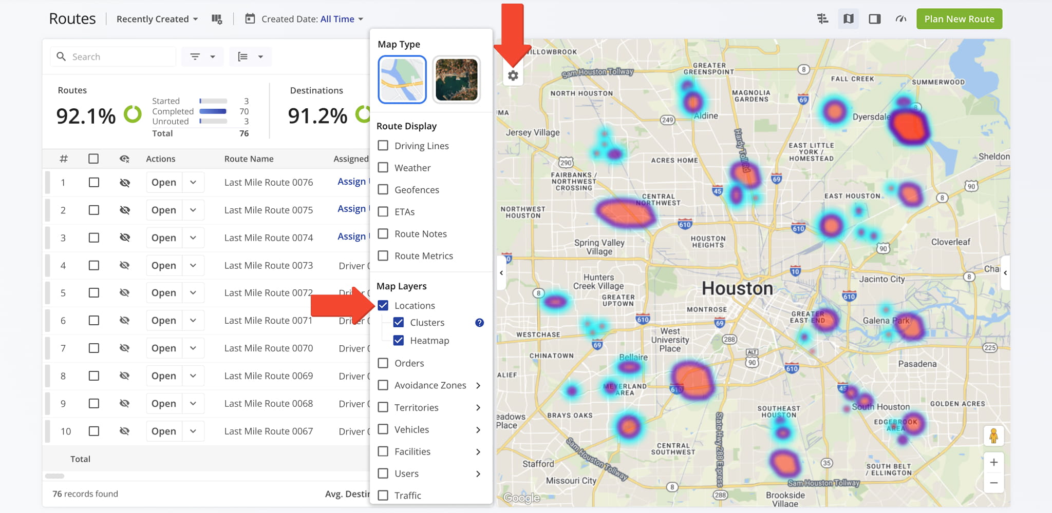
Task: Open Last Mile Route 0074
Action: (x=164, y=238)
